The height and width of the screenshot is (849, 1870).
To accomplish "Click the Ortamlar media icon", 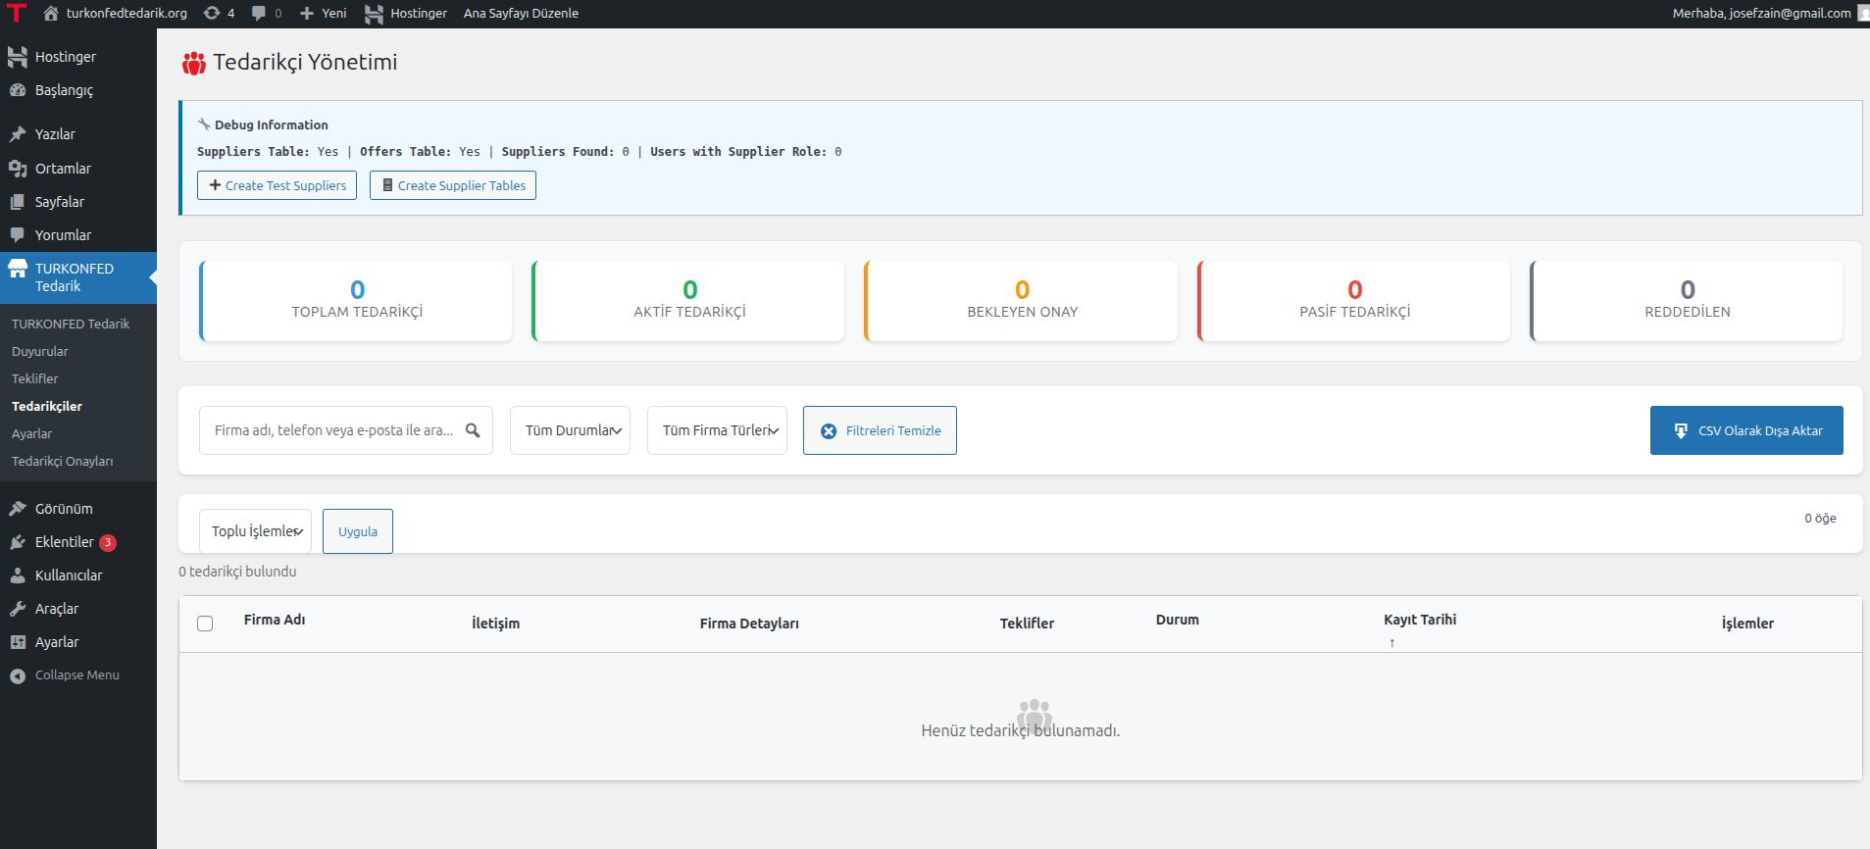I will pyautogui.click(x=18, y=169).
